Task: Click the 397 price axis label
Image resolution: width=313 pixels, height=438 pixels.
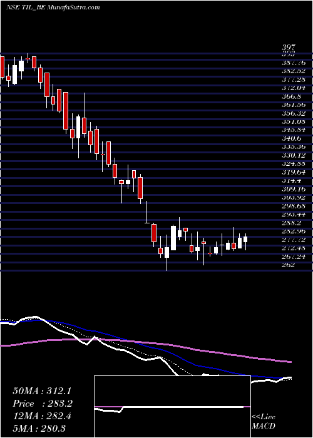Action: coord(289,48)
